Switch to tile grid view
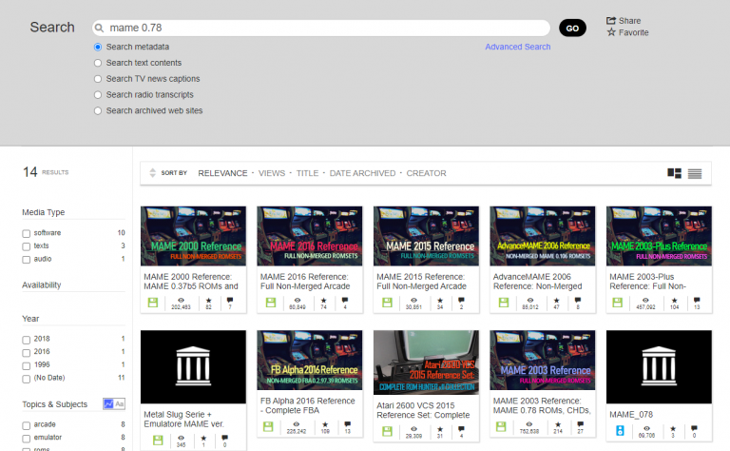This screenshot has height=451, width=730. coord(674,173)
